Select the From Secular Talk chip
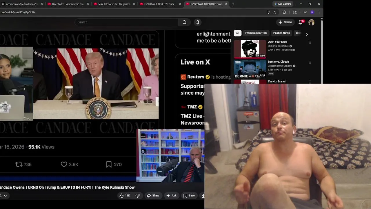This screenshot has height=209, width=371. (256, 33)
